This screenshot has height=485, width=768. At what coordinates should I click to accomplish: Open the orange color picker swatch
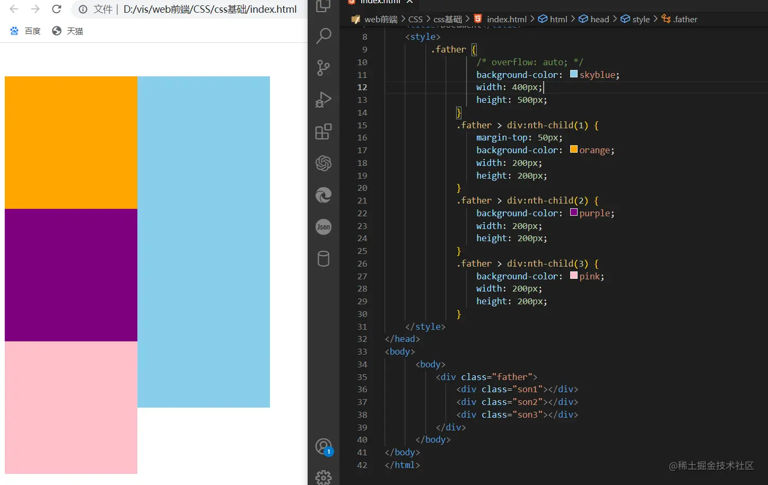pyautogui.click(x=574, y=149)
